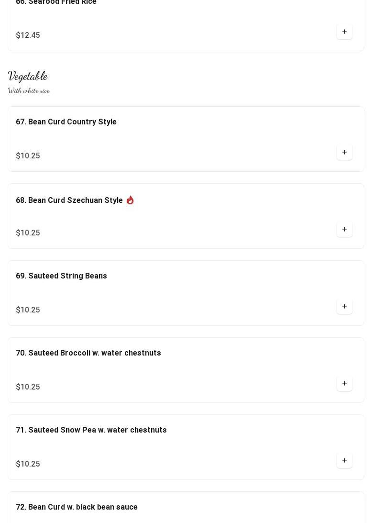View 71. Sauteed Snow Pea w. water chestnuts
Viewport: 372px width, 523px height.
91,430
